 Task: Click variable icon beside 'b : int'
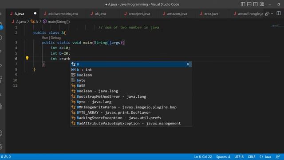[73, 69]
